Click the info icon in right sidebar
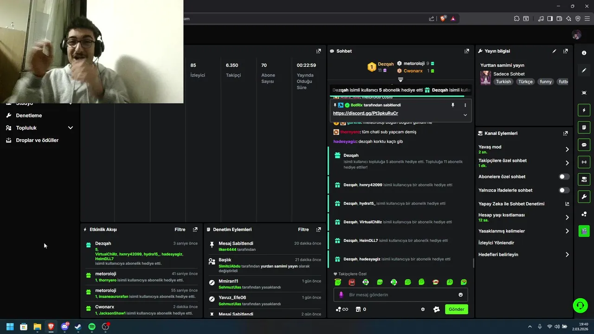 click(584, 53)
